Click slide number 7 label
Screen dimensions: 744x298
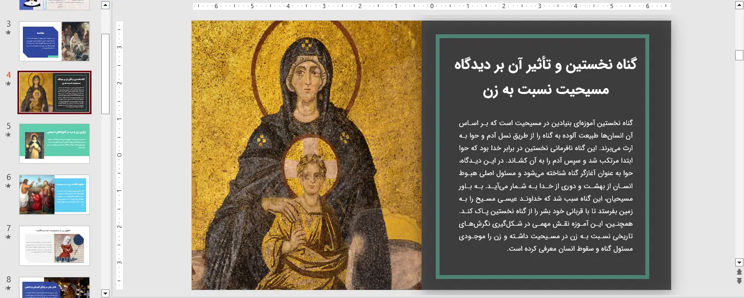point(8,228)
